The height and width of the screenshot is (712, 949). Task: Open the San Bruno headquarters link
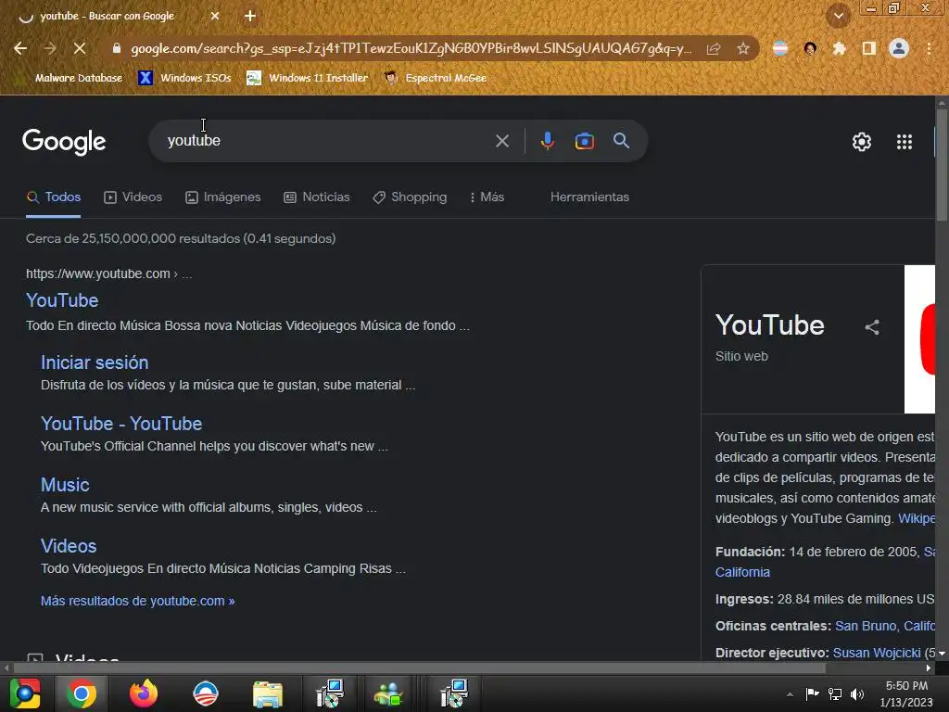tap(885, 626)
